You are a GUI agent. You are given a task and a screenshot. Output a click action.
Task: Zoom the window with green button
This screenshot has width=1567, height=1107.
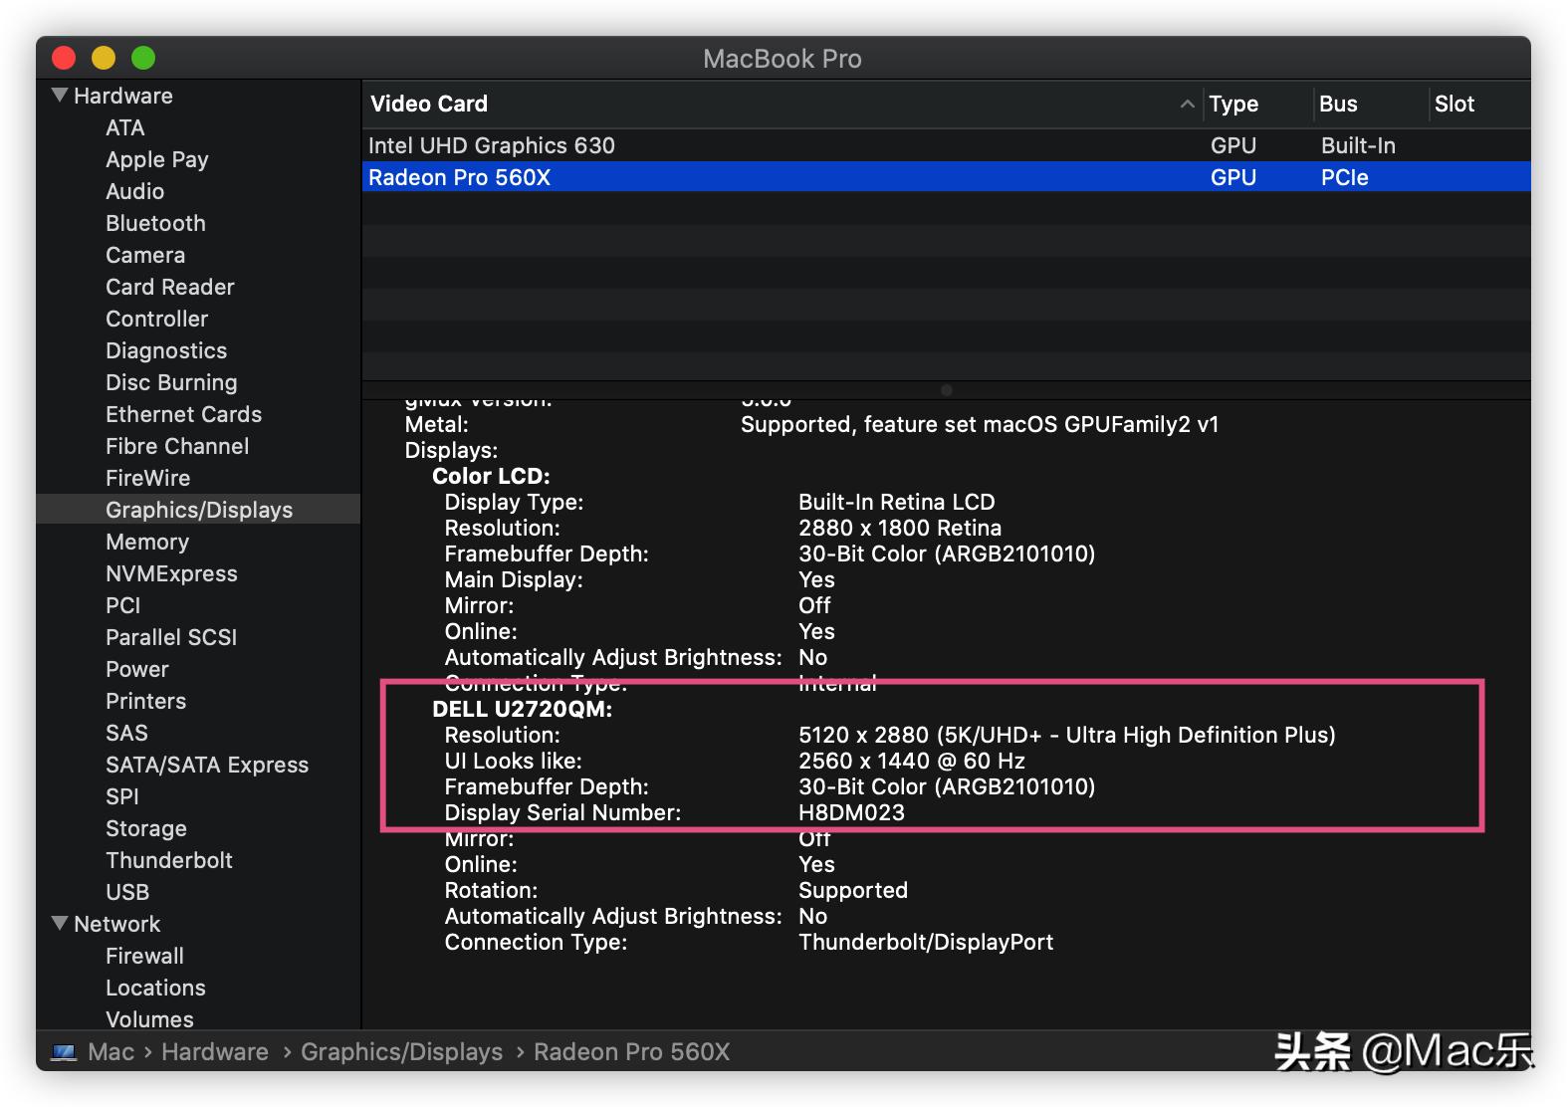click(x=143, y=58)
